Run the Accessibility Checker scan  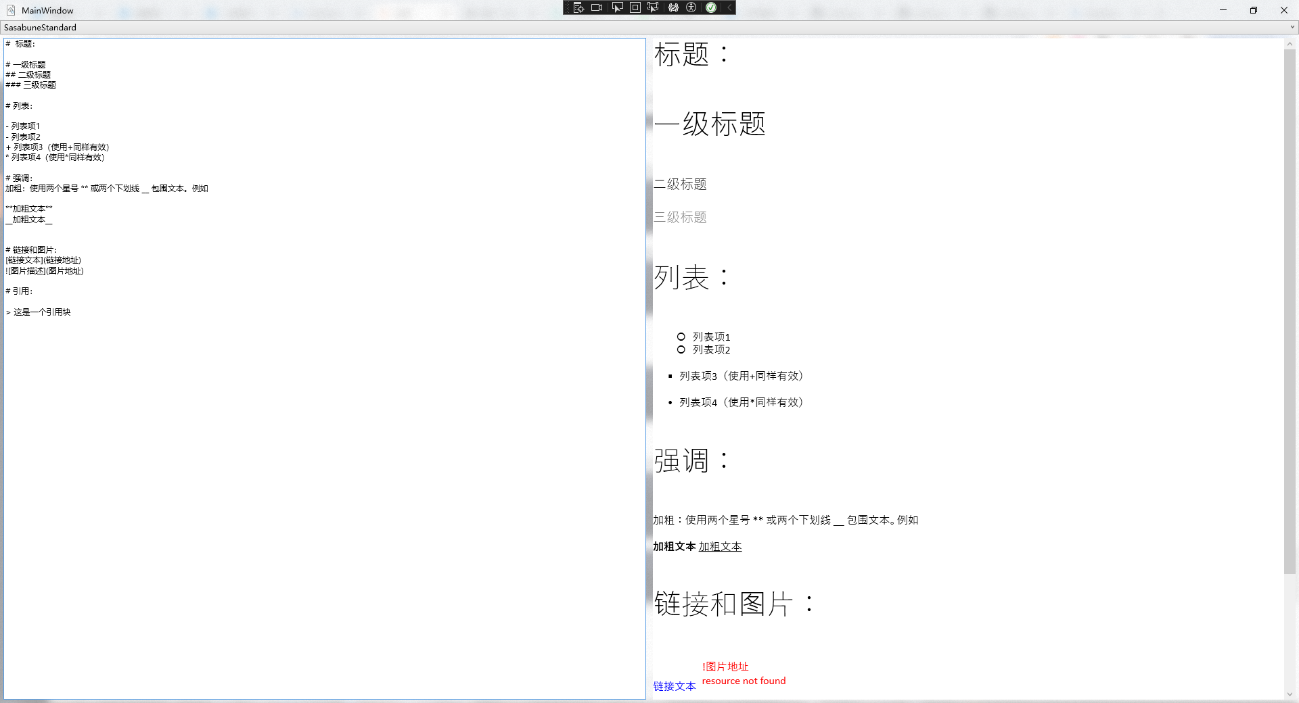click(x=691, y=7)
